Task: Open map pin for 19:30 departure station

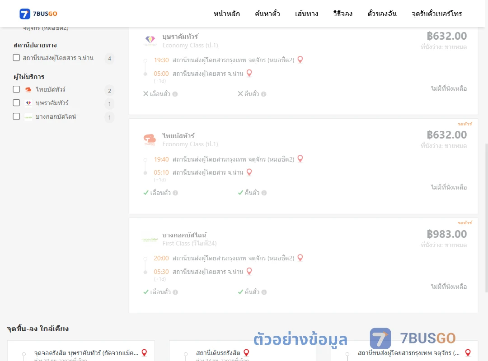Action: (x=300, y=60)
